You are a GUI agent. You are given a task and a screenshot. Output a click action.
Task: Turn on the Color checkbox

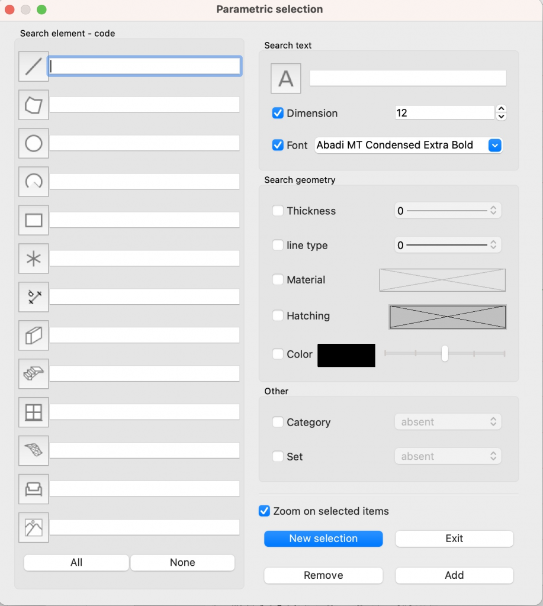278,354
